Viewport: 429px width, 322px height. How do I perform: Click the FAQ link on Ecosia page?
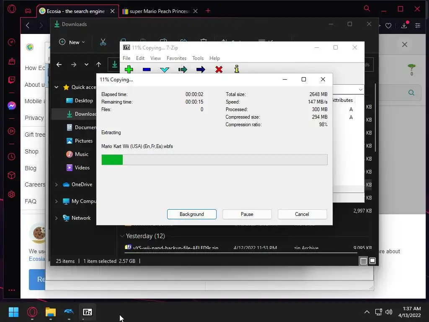(x=30, y=201)
